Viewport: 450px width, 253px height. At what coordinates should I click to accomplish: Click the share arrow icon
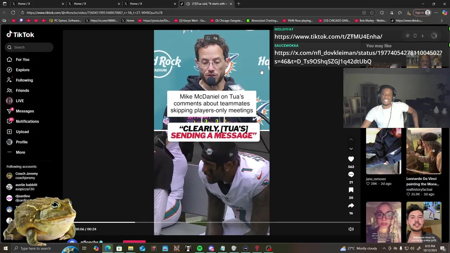pyautogui.click(x=351, y=206)
